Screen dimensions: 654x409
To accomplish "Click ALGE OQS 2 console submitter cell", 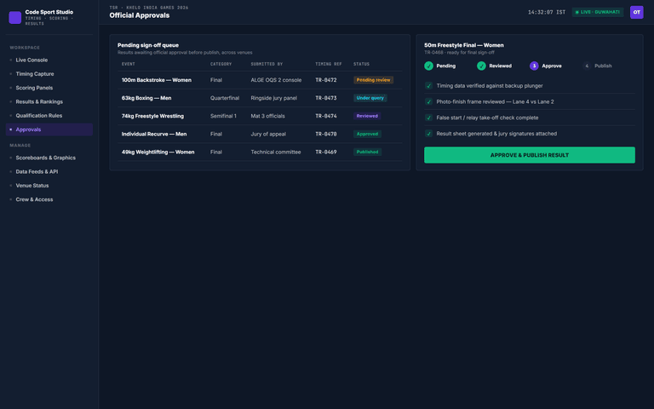I will (276, 80).
